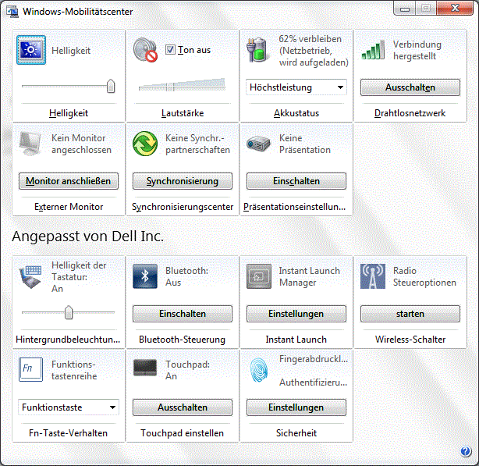
Task: Click the Fn-Taste-Verhalten caption text
Action: click(68, 433)
